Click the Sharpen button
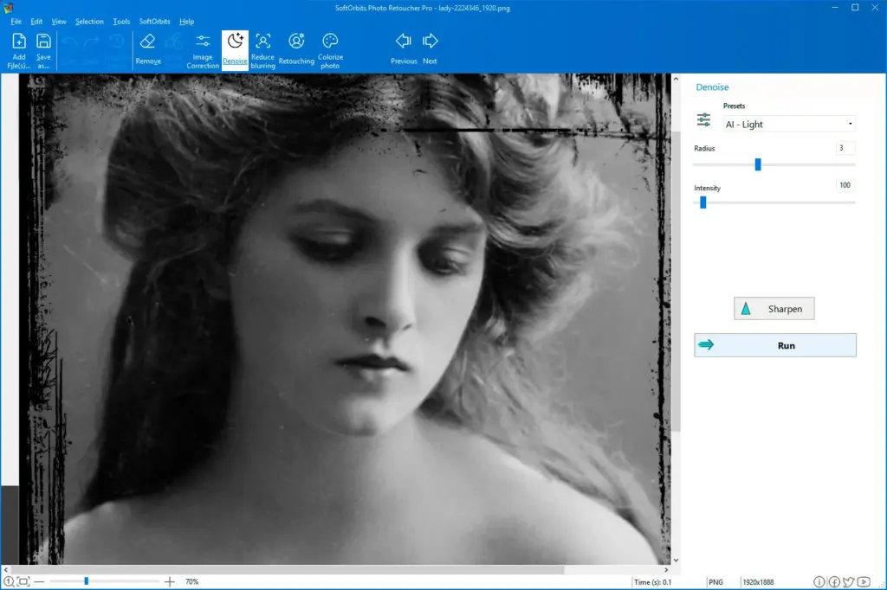The image size is (887, 590). pyautogui.click(x=774, y=308)
